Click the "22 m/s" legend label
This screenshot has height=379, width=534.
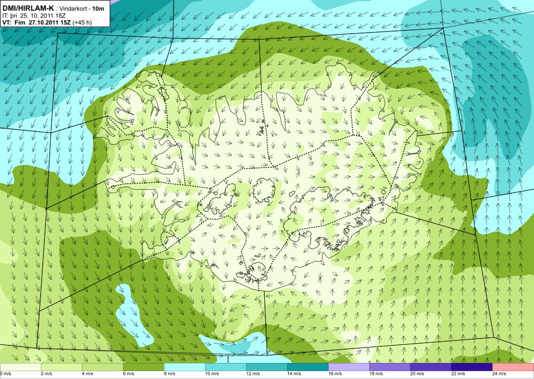pyautogui.click(x=458, y=374)
